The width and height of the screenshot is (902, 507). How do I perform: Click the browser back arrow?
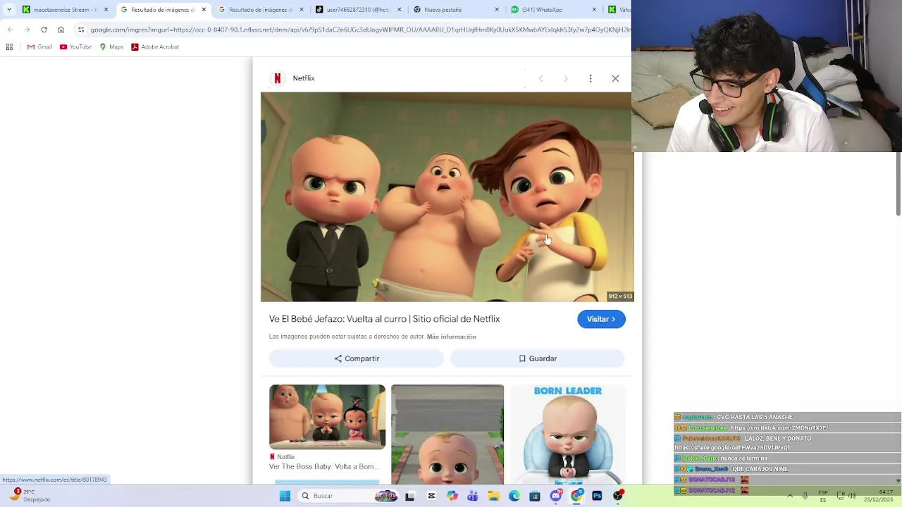10,30
